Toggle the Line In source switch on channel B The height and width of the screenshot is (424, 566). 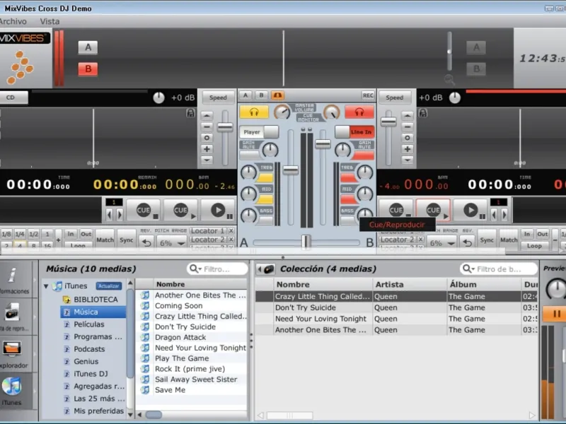coord(354,132)
